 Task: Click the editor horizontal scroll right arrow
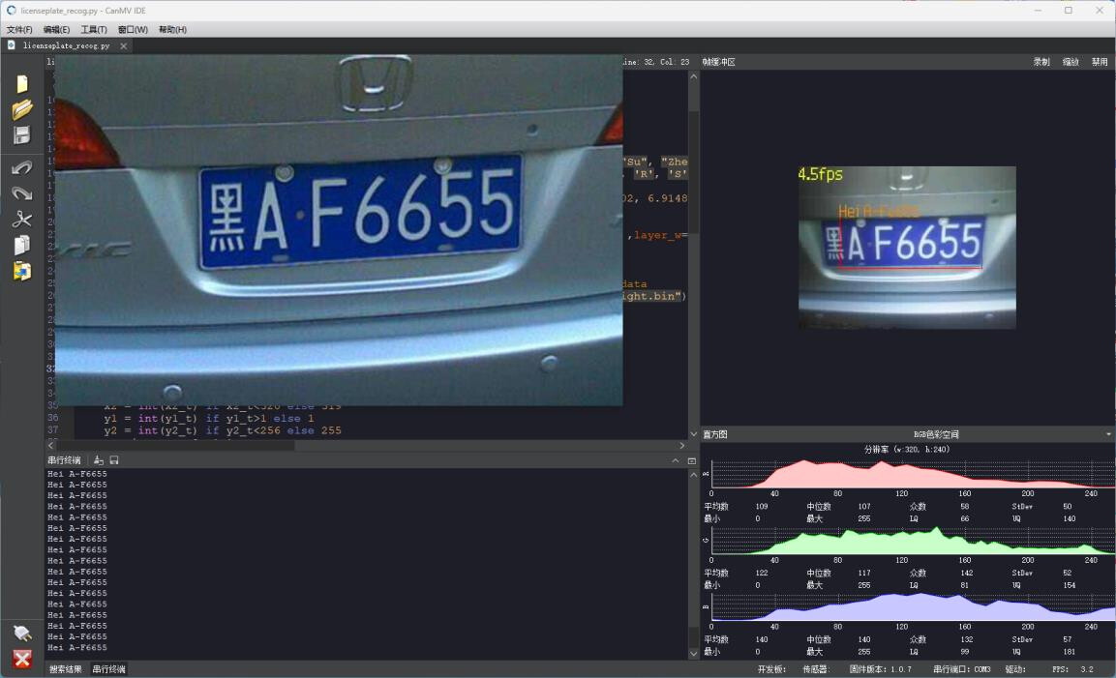tap(681, 445)
